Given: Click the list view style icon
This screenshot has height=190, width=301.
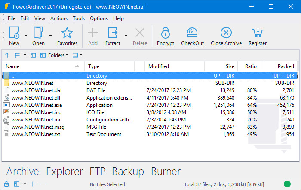Looking at the screenshot, I should point(17,55).
